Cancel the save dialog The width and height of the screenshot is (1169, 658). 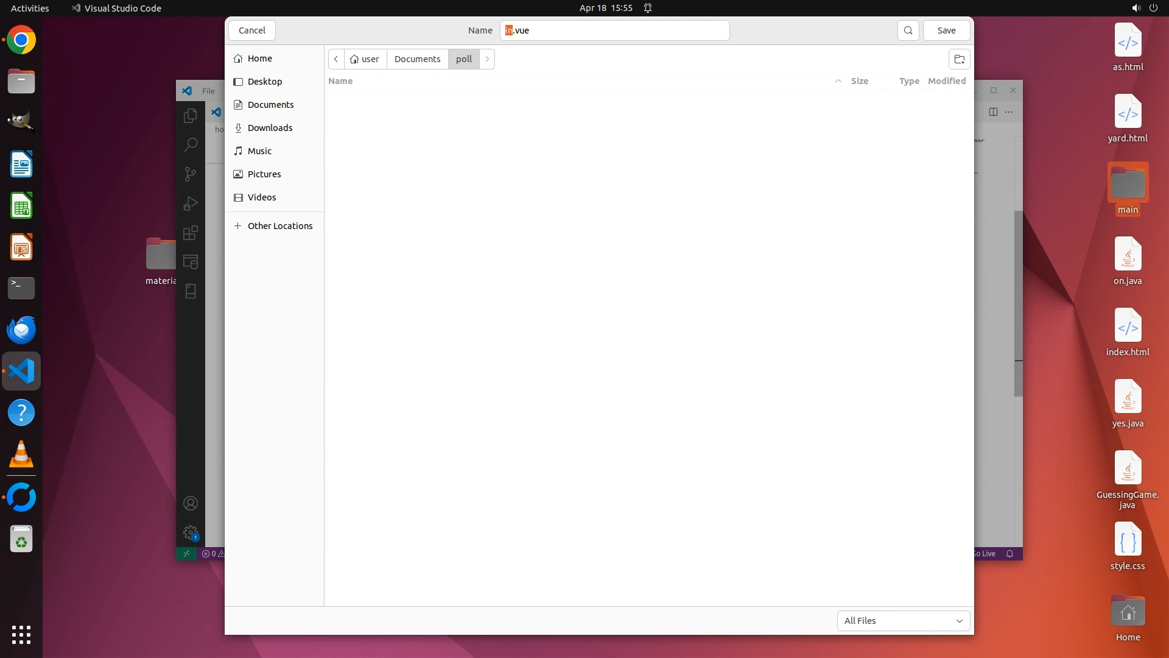pos(251,30)
